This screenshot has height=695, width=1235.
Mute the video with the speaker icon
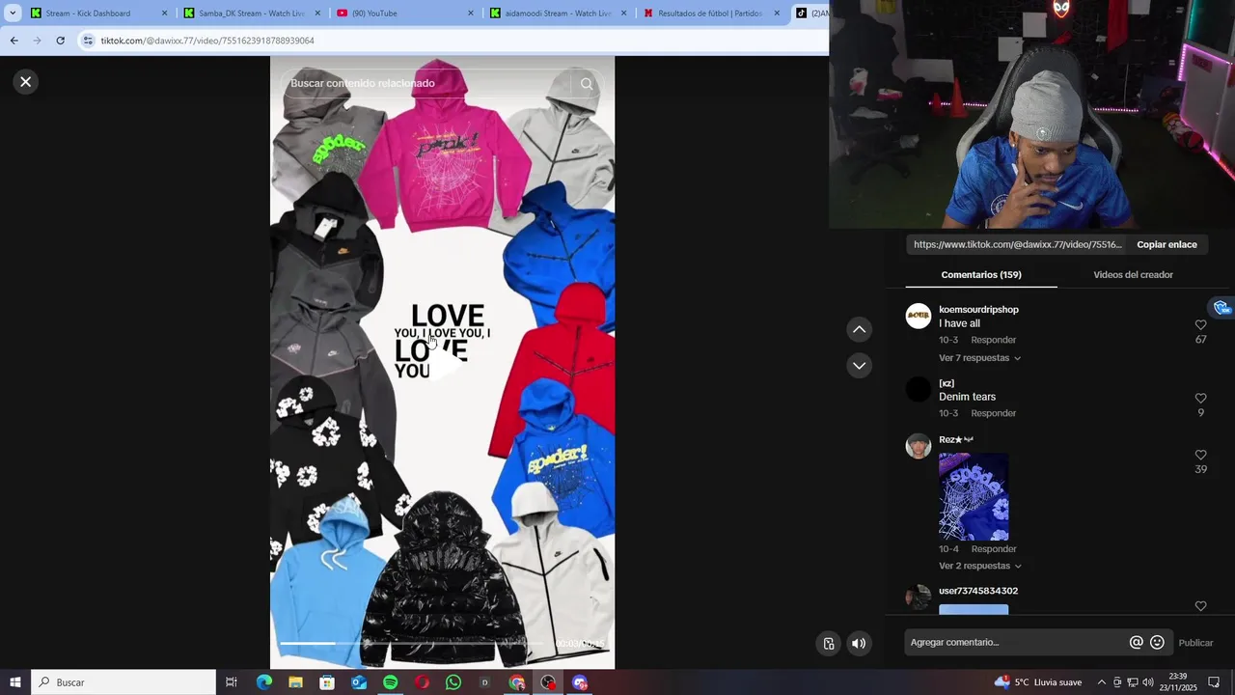pos(859,644)
